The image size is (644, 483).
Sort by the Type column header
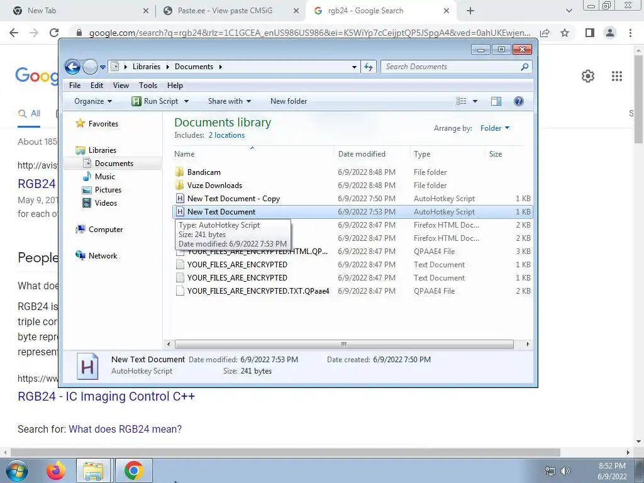pos(422,154)
